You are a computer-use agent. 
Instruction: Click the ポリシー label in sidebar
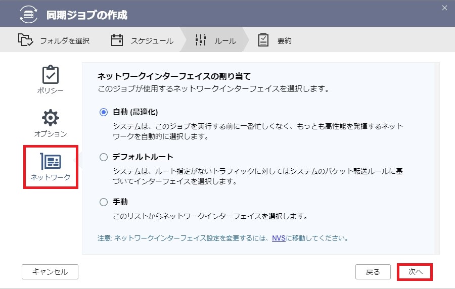pos(50,90)
